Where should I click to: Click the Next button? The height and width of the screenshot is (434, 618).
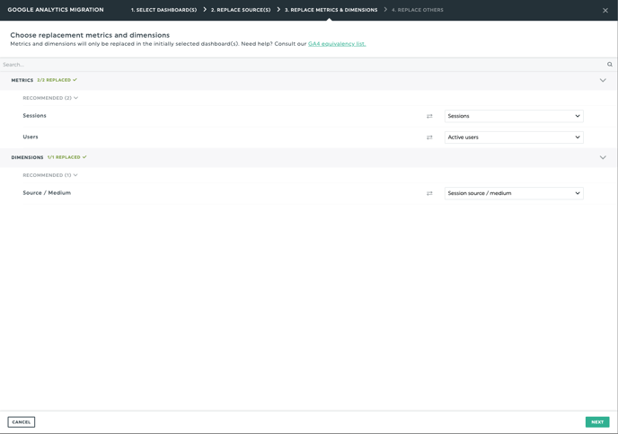pyautogui.click(x=597, y=421)
